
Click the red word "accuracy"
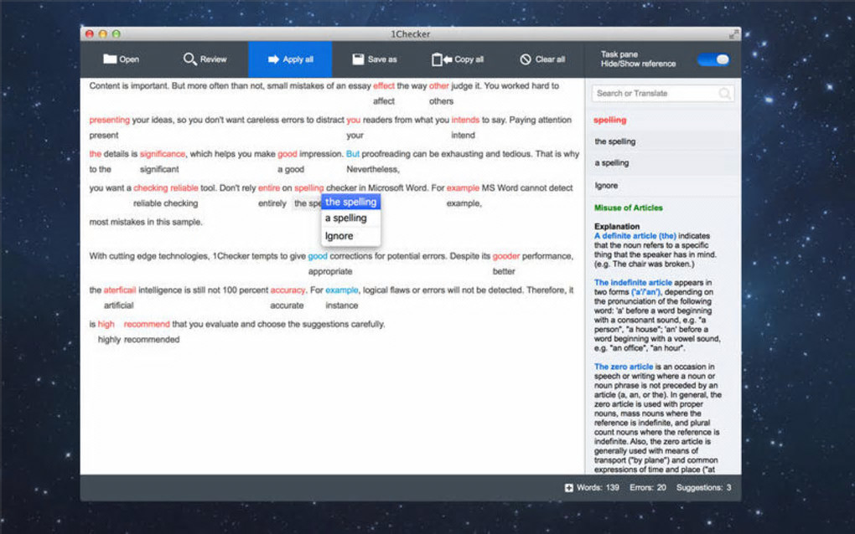pyautogui.click(x=288, y=290)
